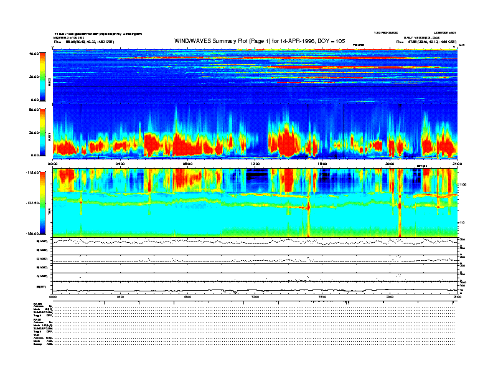The image size is (493, 381).
Task: Click the TNR spectrogram panel
Action: click(255, 203)
